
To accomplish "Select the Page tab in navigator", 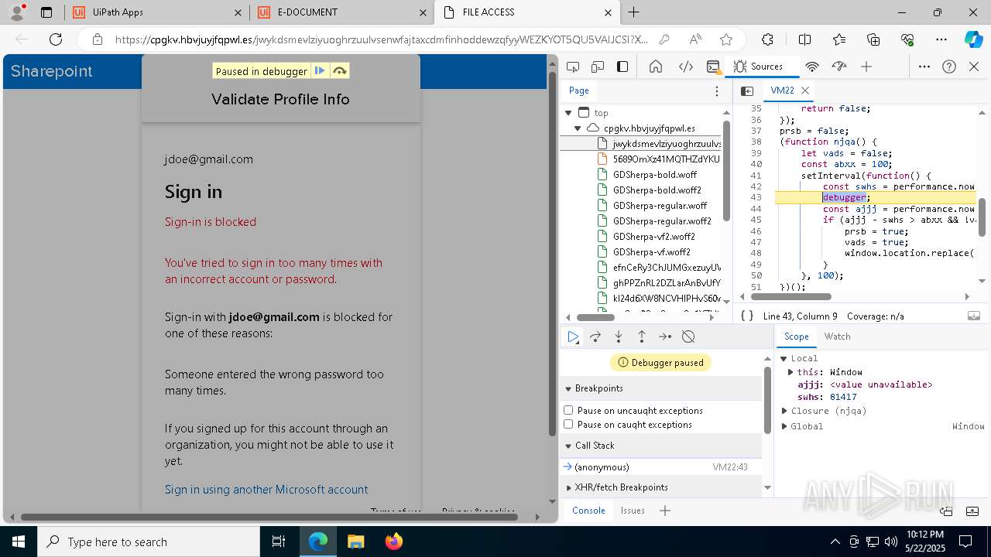I will [579, 91].
